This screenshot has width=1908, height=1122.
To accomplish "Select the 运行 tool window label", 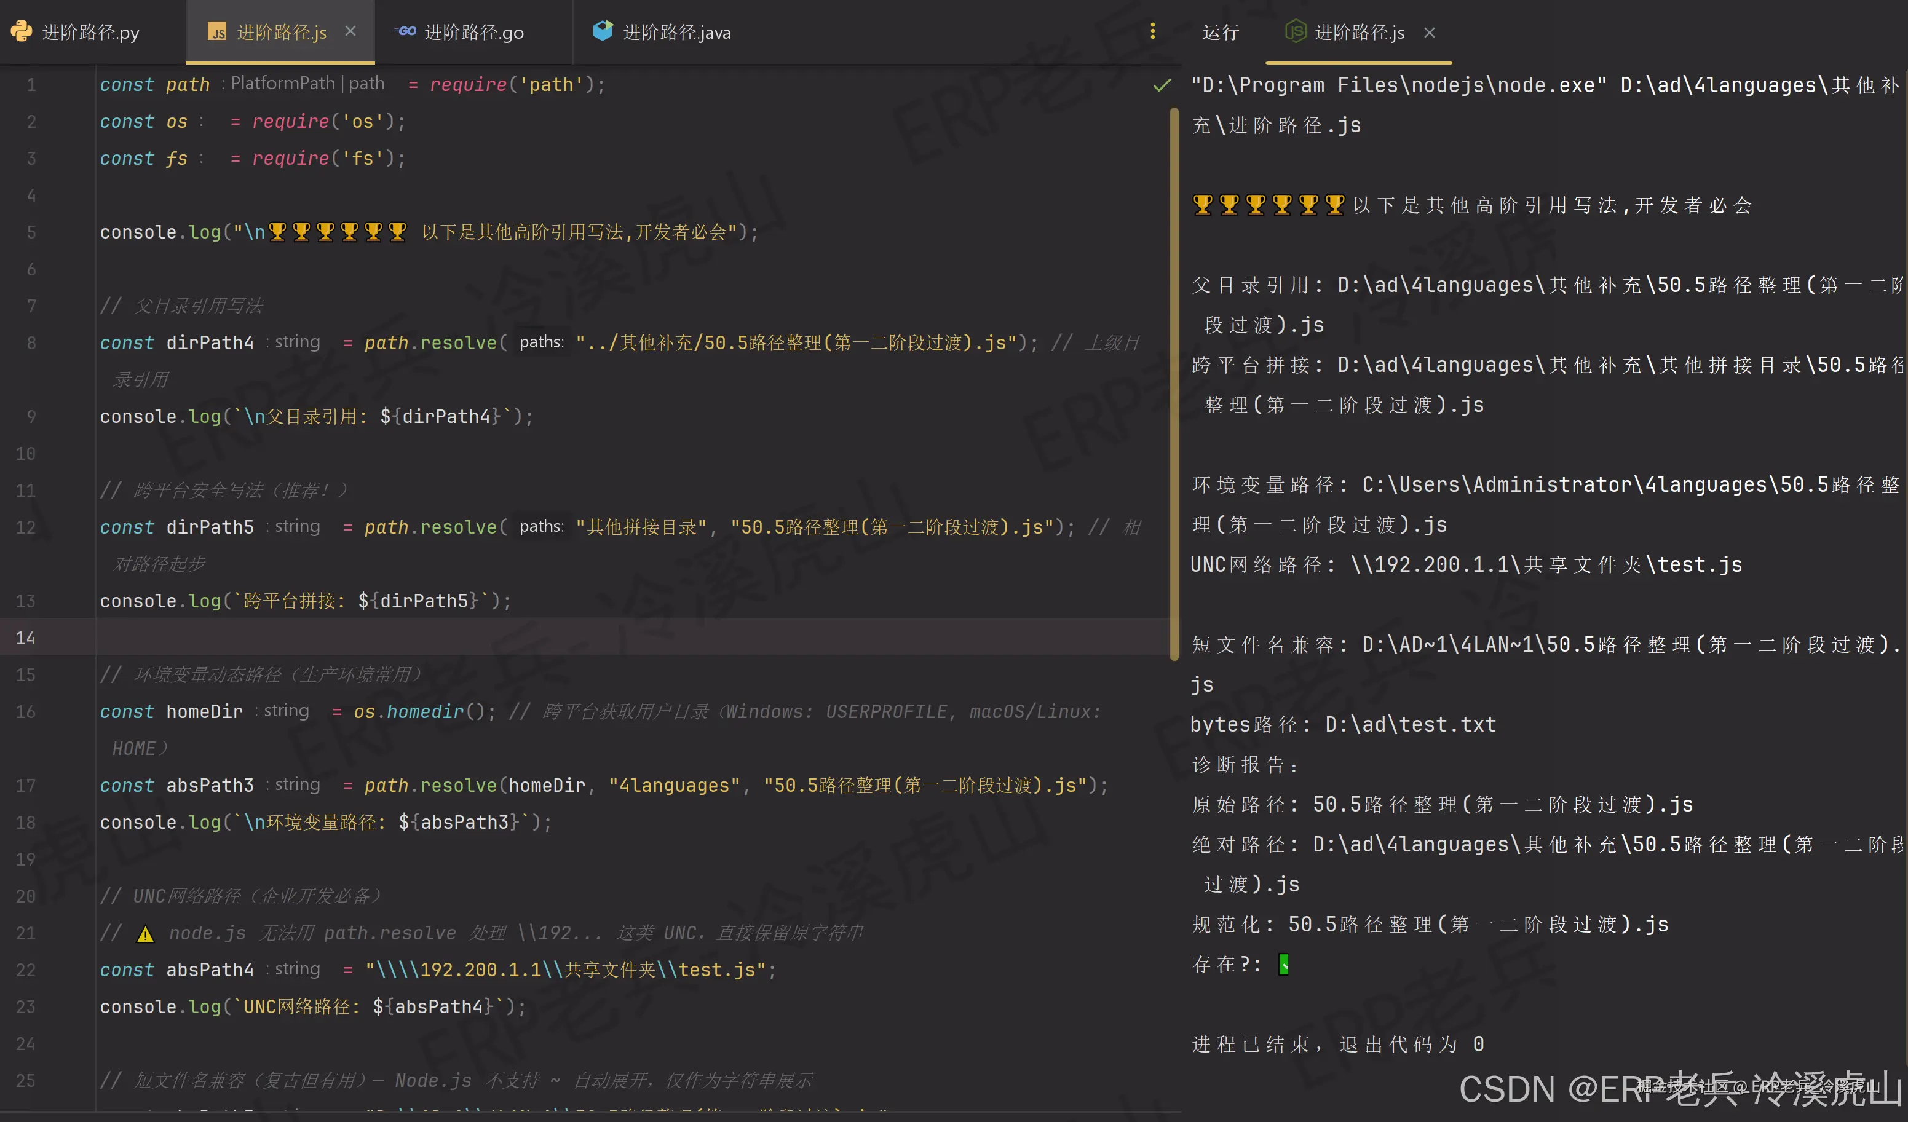I will pyautogui.click(x=1220, y=33).
